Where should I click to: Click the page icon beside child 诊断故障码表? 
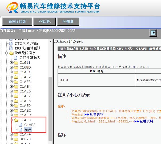16,58
